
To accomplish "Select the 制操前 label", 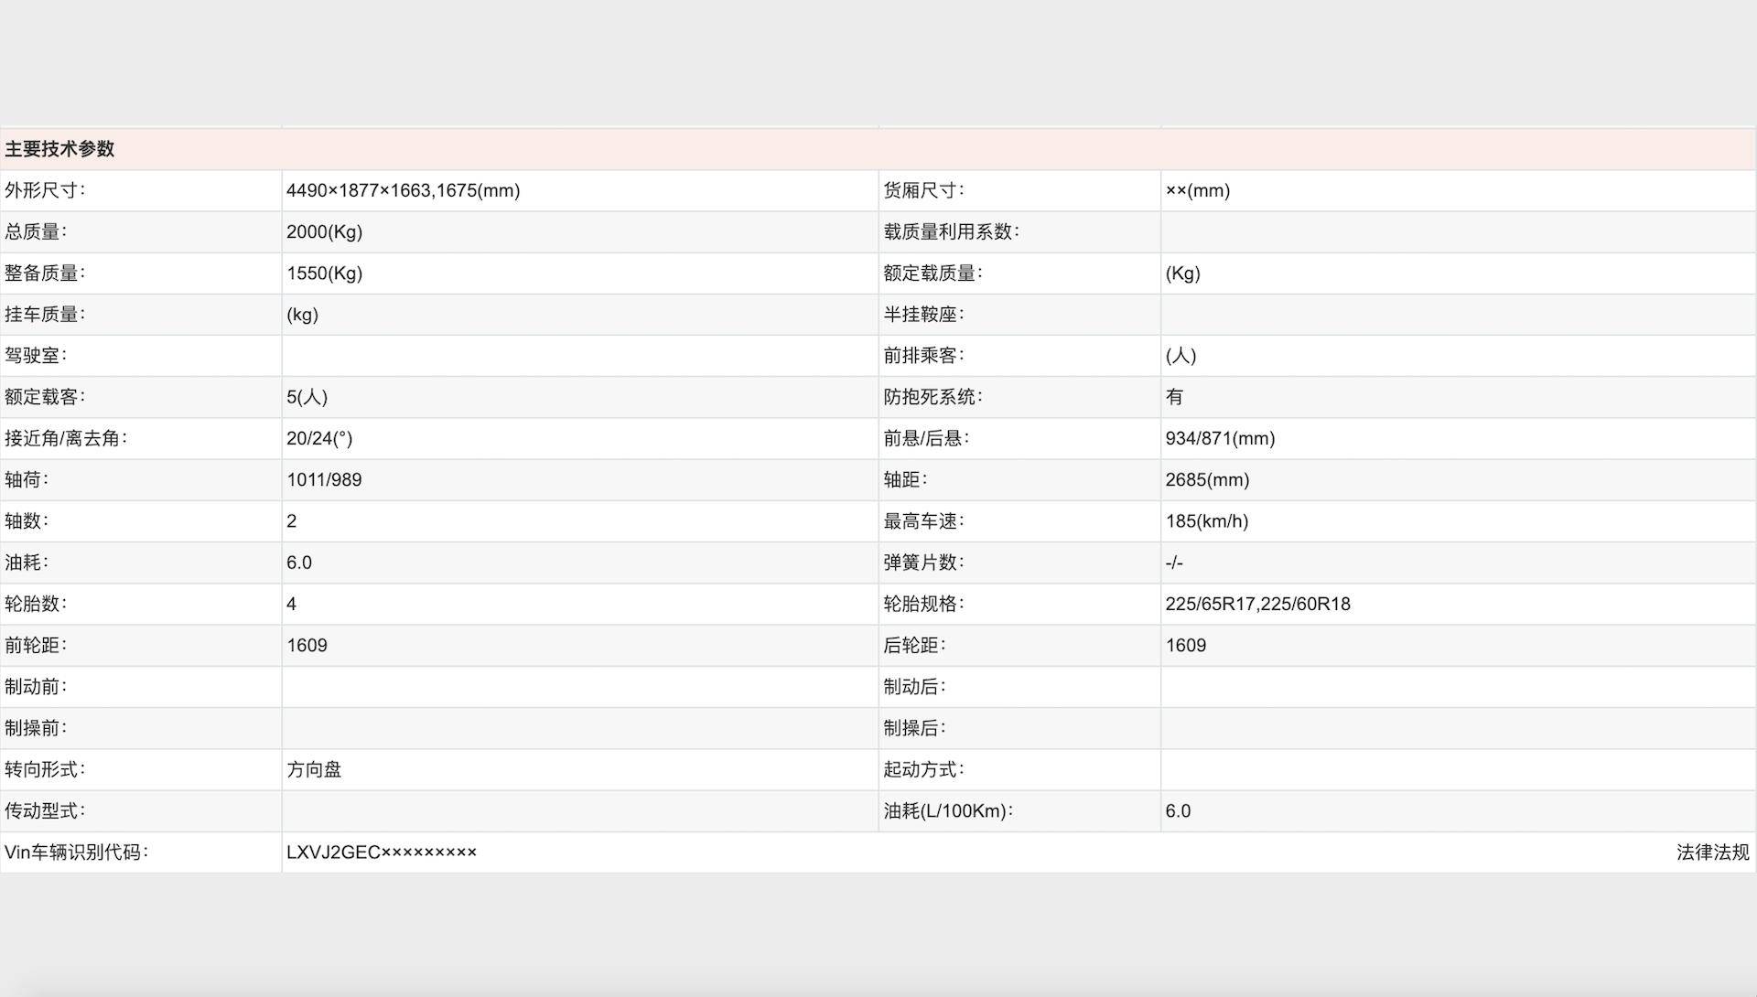I will (36, 728).
